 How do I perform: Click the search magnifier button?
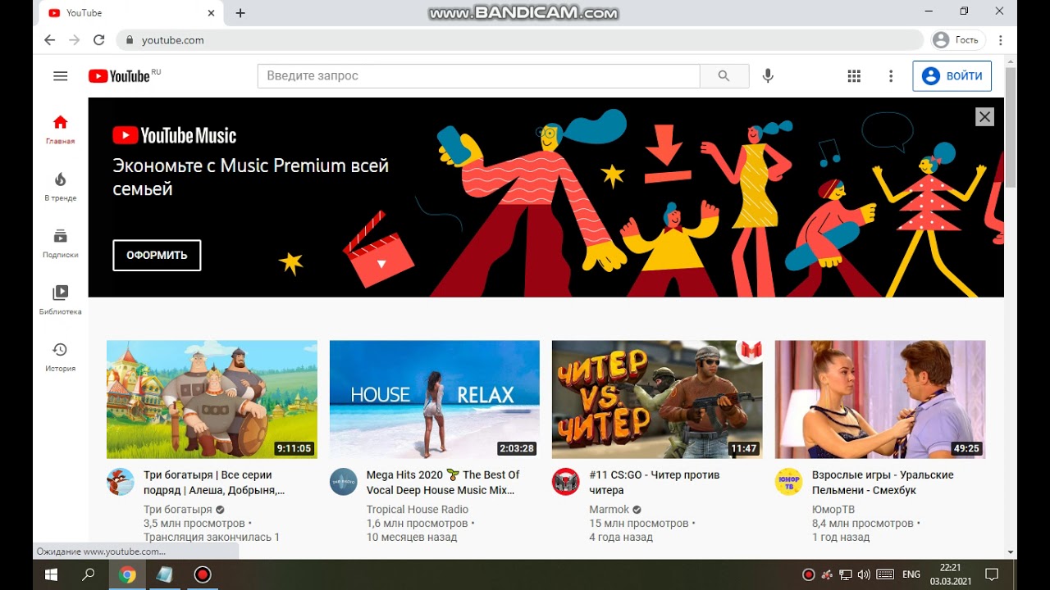point(724,76)
